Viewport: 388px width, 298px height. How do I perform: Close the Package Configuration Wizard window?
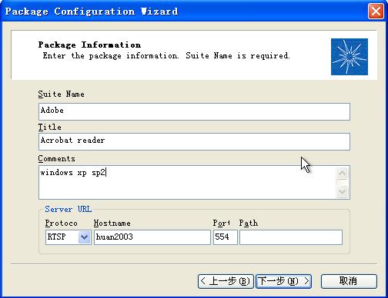376,12
